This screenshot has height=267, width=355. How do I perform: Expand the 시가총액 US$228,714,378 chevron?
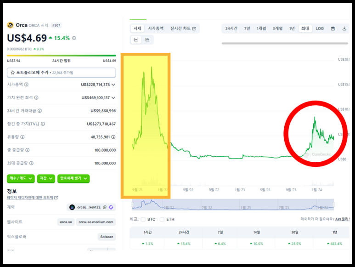113,85
